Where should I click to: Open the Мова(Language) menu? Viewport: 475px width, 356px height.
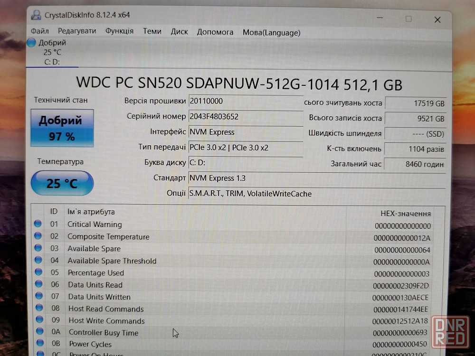(271, 33)
